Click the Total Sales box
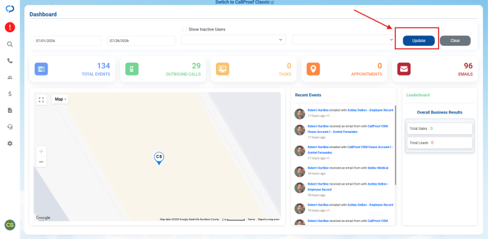Viewport: 488px width, 239px height. [439, 128]
